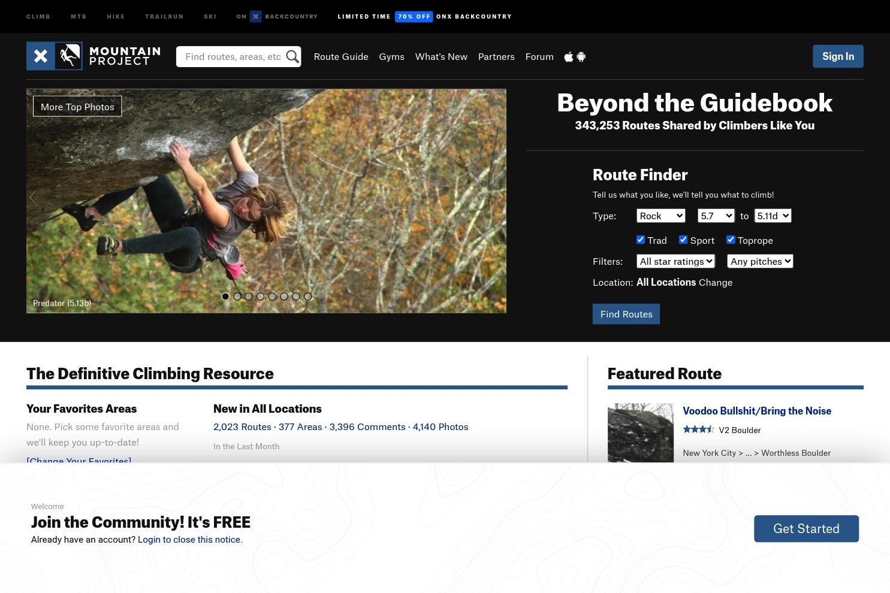The width and height of the screenshot is (890, 593).
Task: Open the All star ratings dropdown
Action: click(675, 261)
